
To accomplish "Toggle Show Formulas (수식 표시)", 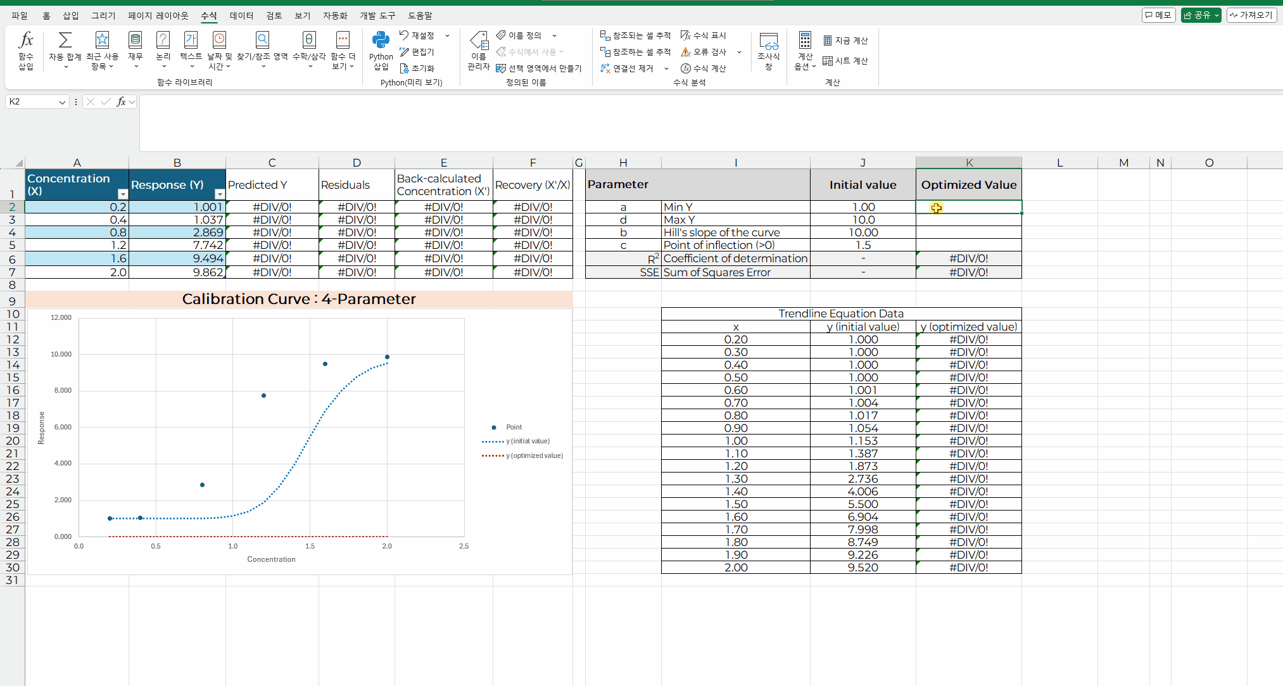I will pos(704,35).
